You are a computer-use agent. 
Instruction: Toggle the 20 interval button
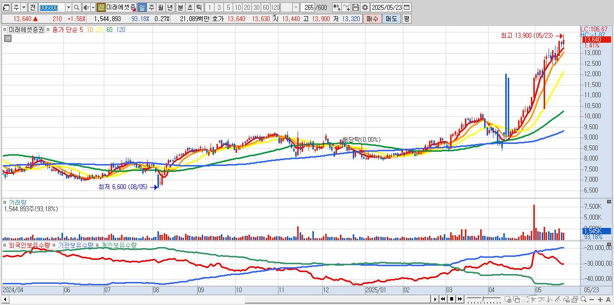[x=247, y=7]
